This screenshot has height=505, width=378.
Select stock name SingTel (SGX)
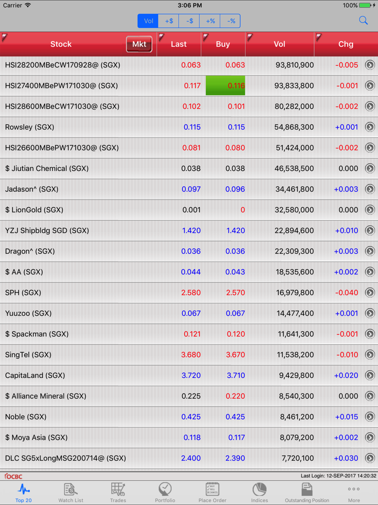pyautogui.click(x=28, y=355)
